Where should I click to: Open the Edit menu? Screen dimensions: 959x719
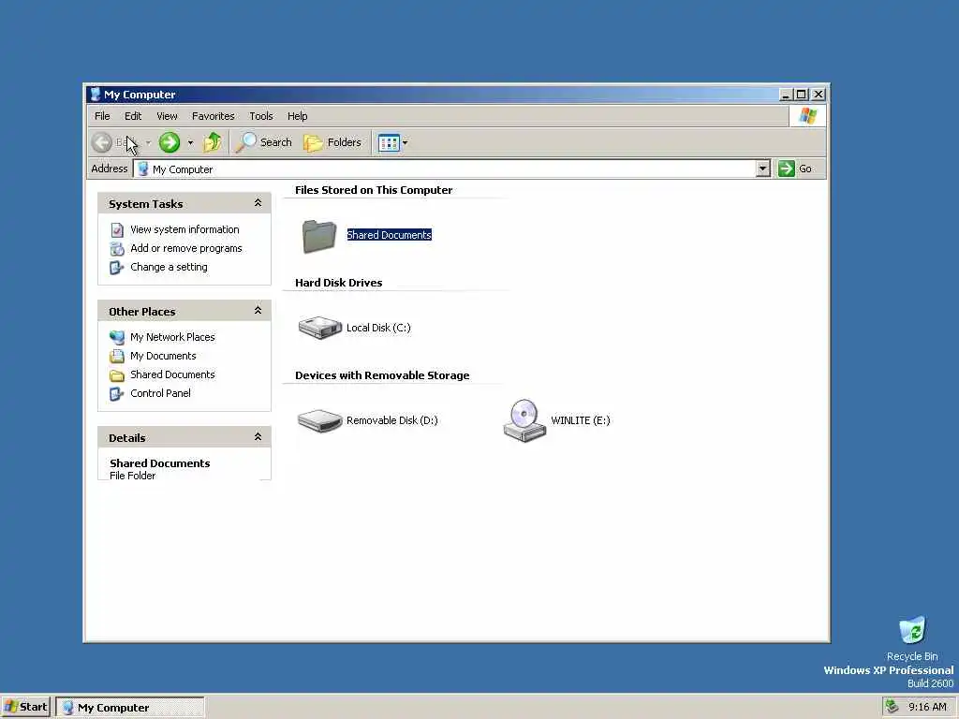pyautogui.click(x=133, y=116)
